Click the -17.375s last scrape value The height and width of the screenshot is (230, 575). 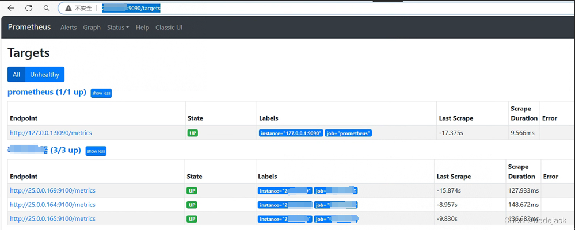point(451,133)
